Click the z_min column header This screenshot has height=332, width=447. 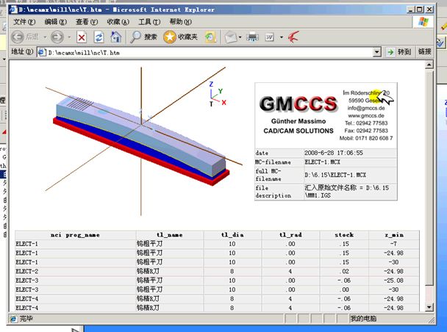tap(394, 235)
